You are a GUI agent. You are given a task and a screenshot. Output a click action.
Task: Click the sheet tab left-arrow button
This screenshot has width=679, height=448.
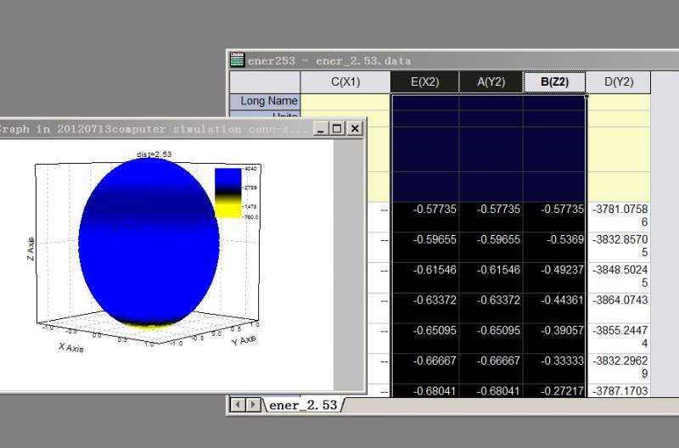[238, 405]
